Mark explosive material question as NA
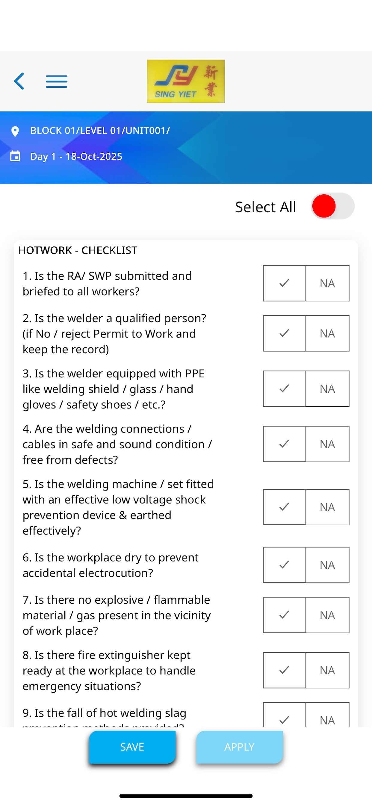The width and height of the screenshot is (372, 805). coord(327,615)
